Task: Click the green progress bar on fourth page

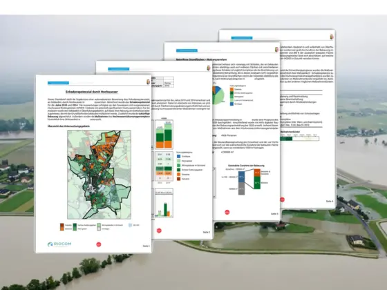Action: coord(300,139)
